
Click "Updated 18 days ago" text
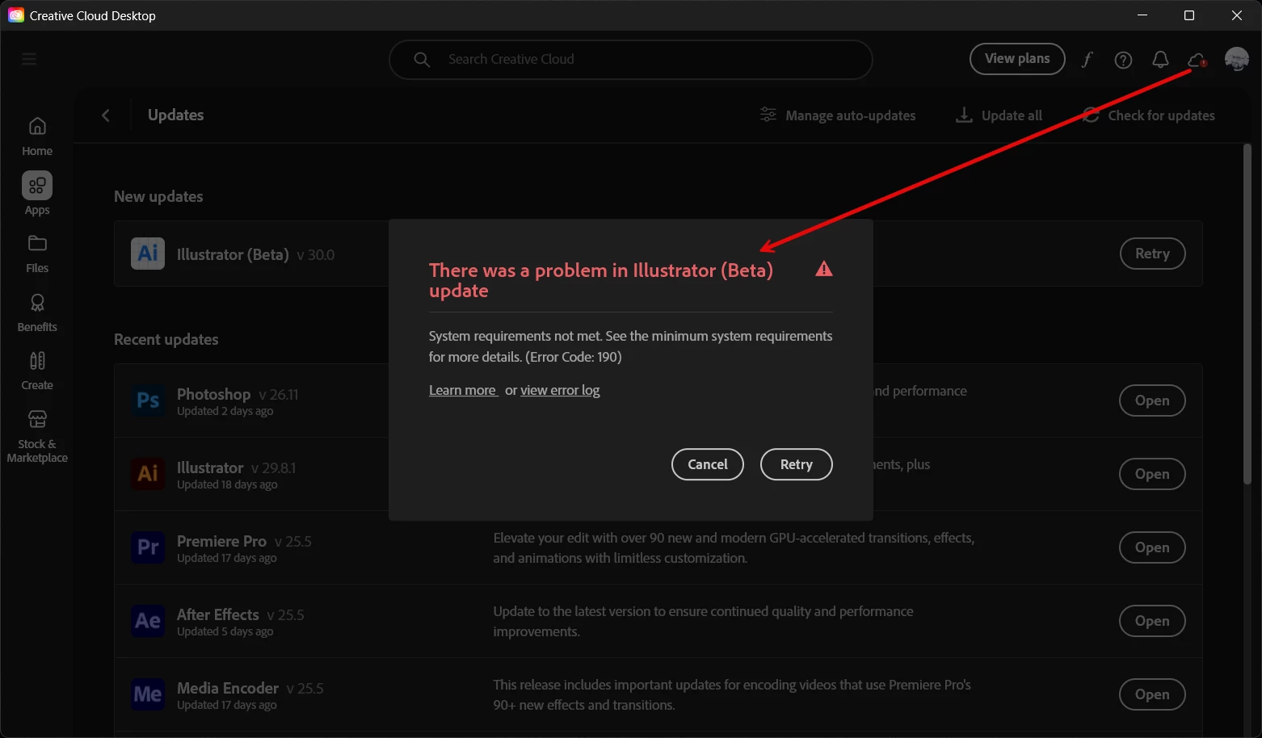[x=227, y=484]
